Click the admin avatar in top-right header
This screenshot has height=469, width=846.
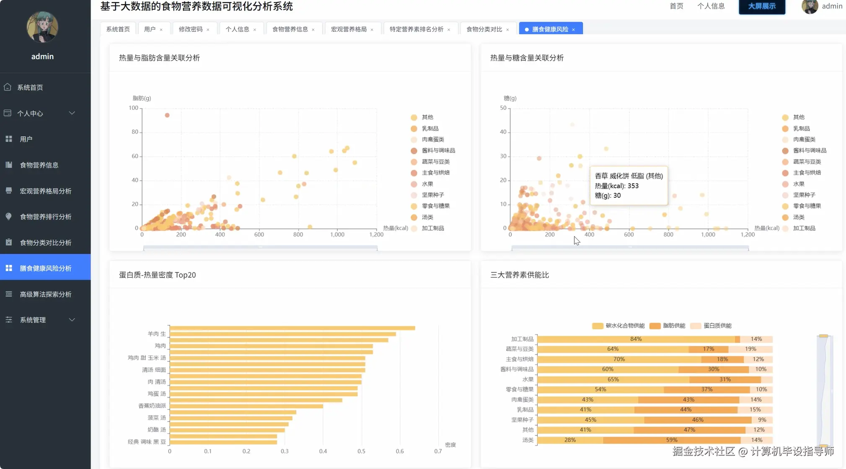810,6
